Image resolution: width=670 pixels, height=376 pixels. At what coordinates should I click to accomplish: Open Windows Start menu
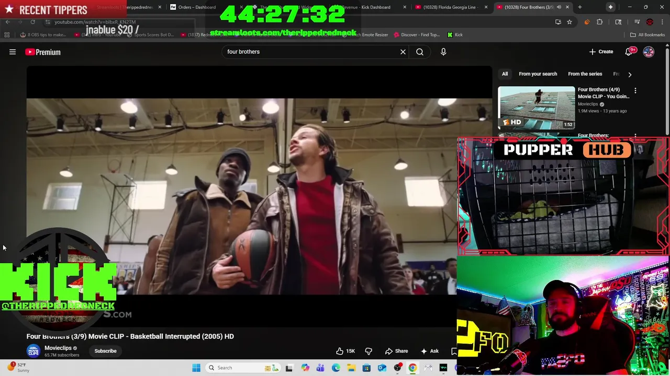point(196,368)
